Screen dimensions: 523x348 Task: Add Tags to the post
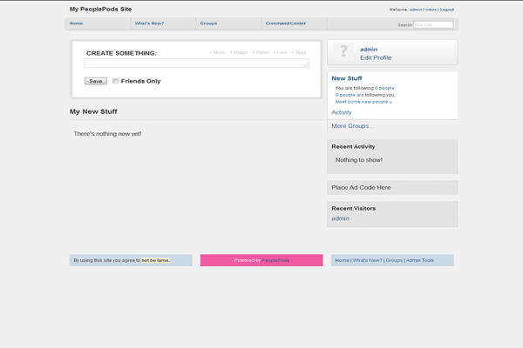[299, 52]
